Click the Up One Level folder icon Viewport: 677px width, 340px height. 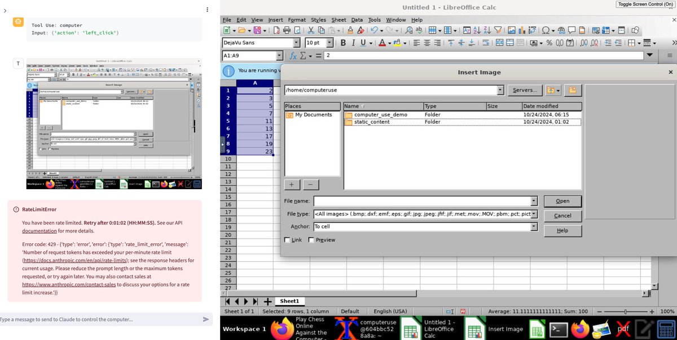pos(550,90)
